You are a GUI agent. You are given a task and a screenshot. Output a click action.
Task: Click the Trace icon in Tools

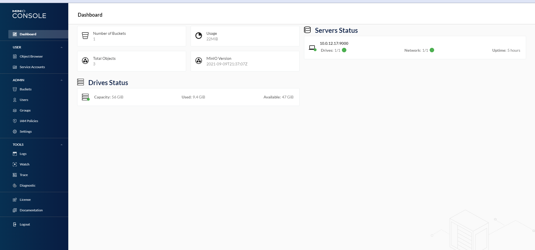coord(15,175)
